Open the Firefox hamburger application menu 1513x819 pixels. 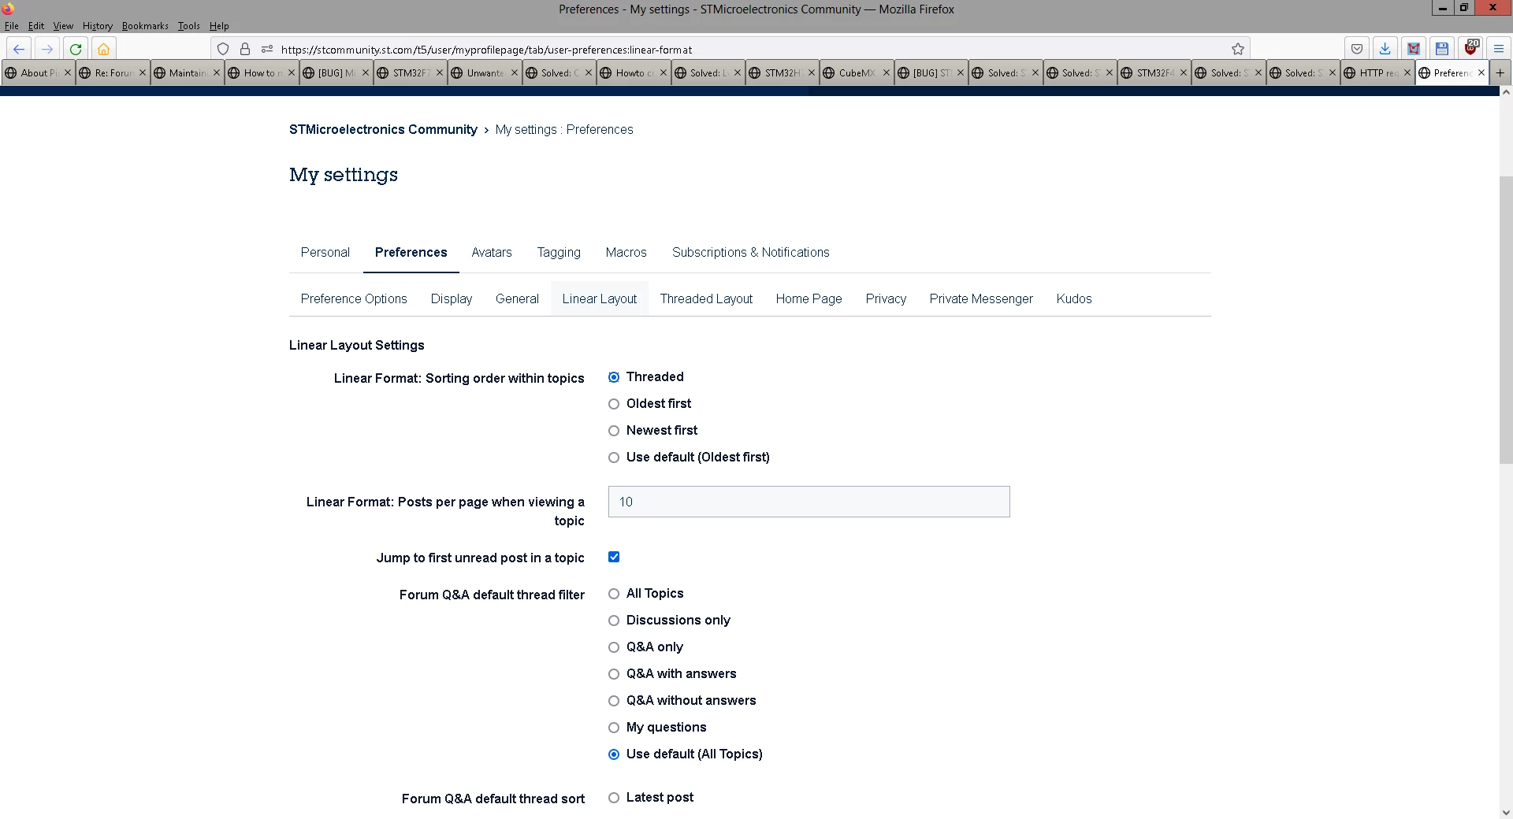click(x=1499, y=49)
